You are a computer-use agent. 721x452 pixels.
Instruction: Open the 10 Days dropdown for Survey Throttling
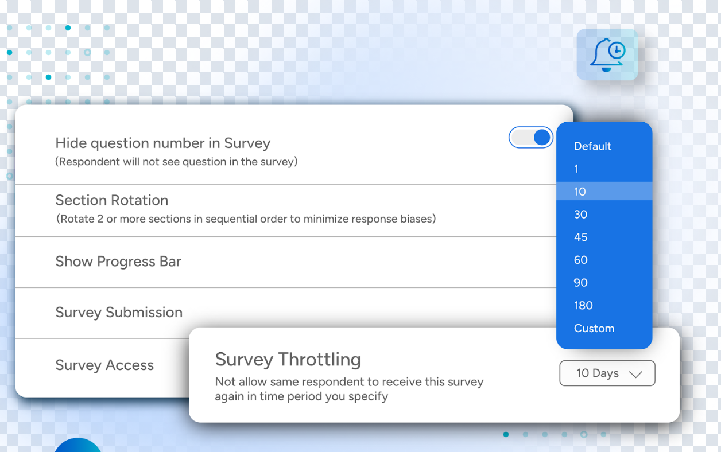tap(607, 373)
